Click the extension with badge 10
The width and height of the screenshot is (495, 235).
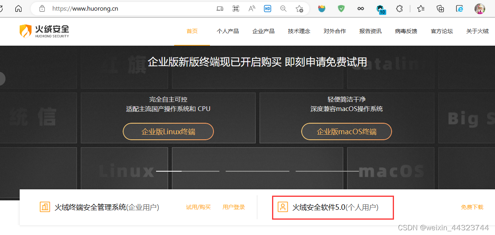(381, 9)
